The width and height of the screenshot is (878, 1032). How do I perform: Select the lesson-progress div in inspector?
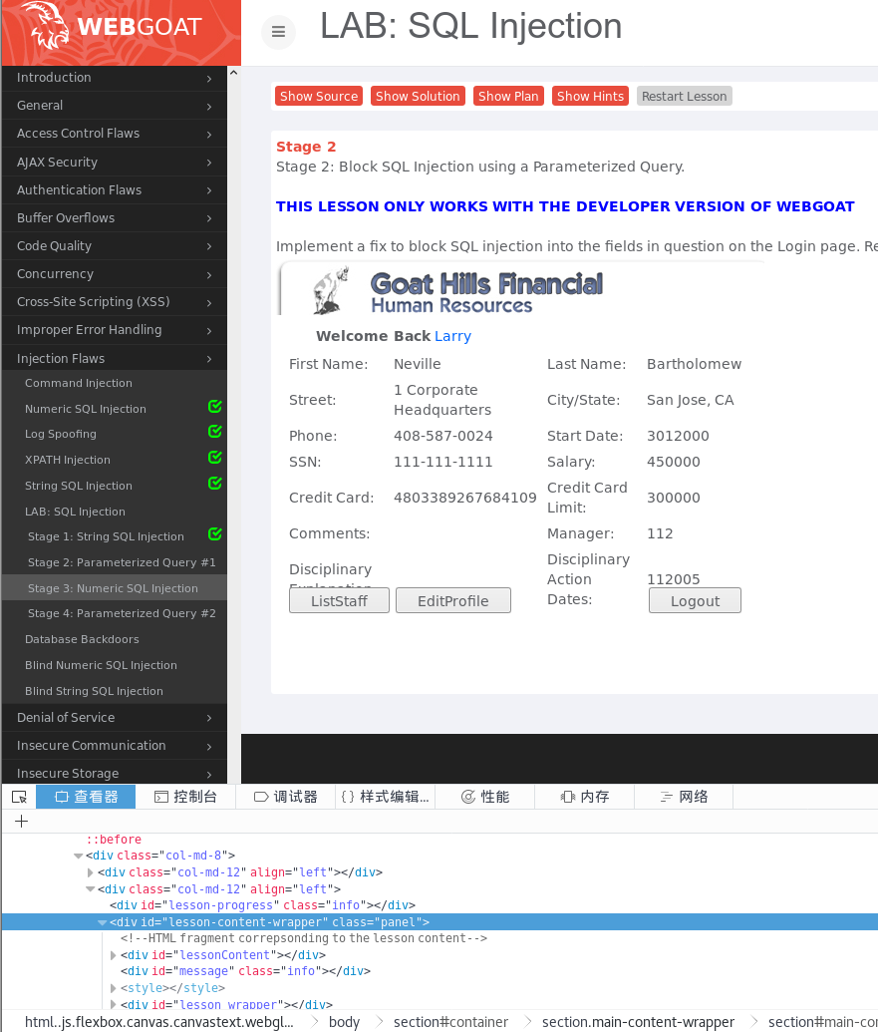[262, 905]
